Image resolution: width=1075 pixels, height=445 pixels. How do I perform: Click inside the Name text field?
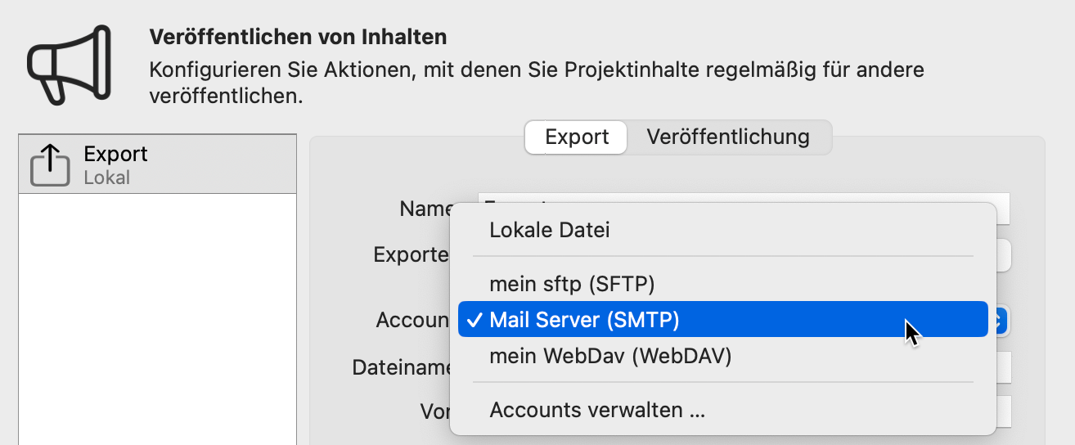(1003, 209)
